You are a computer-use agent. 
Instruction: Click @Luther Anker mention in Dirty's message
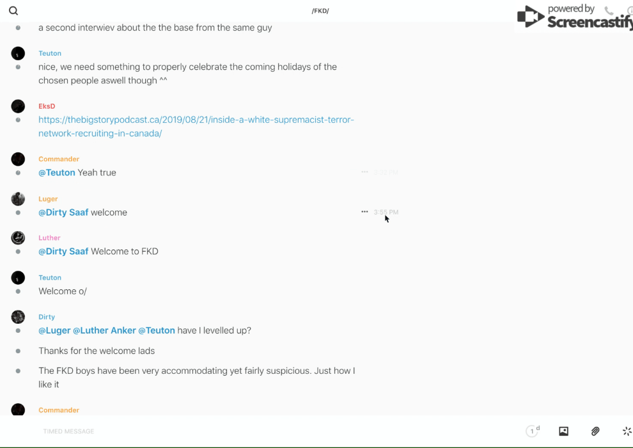[104, 331]
